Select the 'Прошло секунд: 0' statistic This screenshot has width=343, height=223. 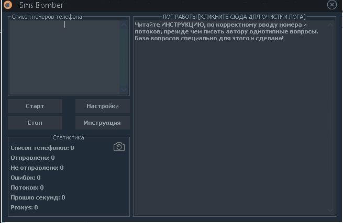[38, 197]
